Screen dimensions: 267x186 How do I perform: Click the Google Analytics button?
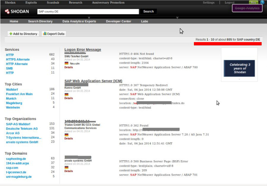pos(247,8)
